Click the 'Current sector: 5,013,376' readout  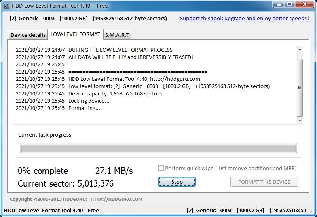[66, 183]
